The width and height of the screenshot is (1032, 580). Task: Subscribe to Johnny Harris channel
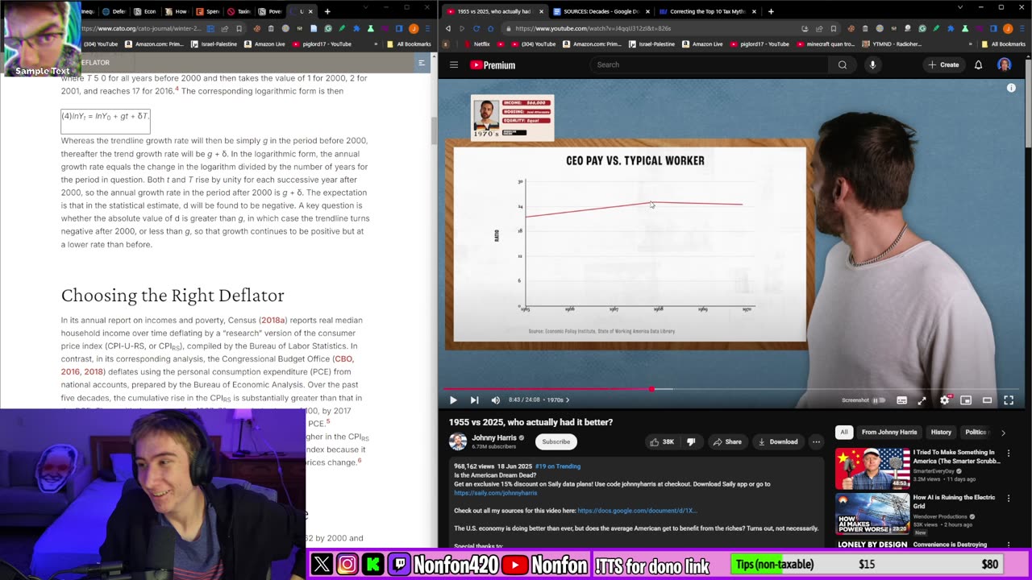(x=556, y=441)
